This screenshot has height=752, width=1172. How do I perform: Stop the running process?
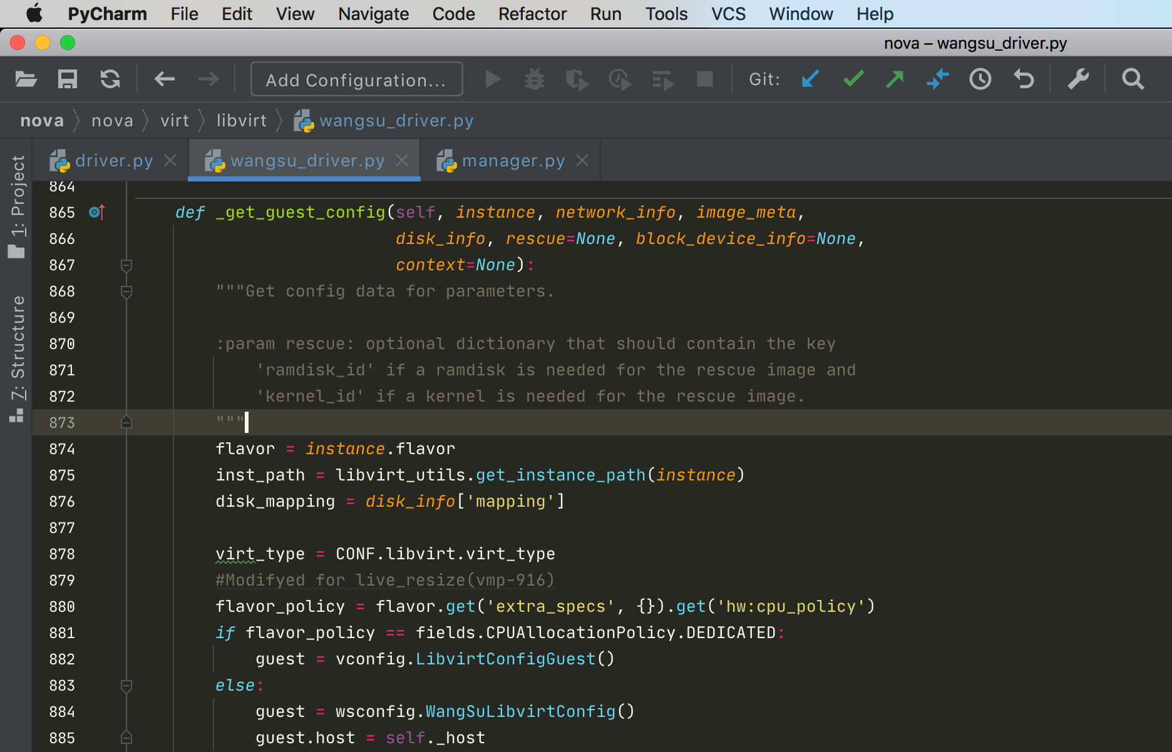point(704,79)
